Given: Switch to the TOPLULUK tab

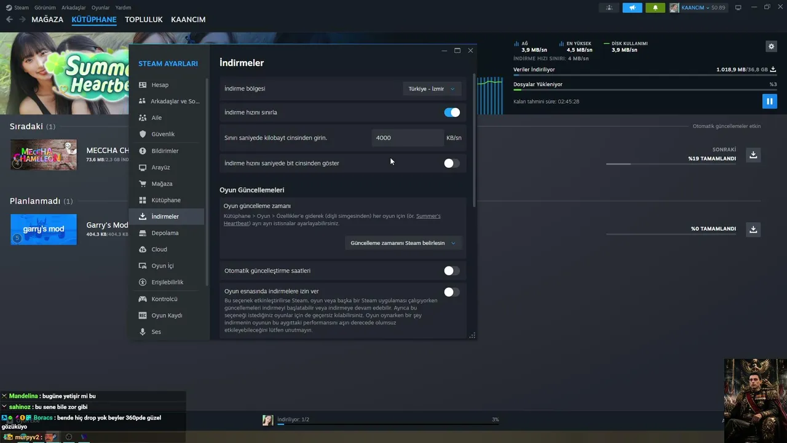Looking at the screenshot, I should 144,20.
